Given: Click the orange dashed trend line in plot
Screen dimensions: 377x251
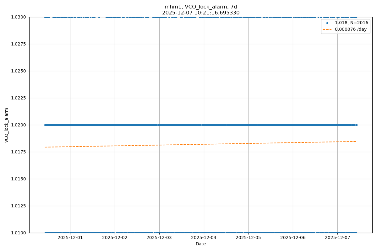Looking at the screenshot, I should coord(201,144).
